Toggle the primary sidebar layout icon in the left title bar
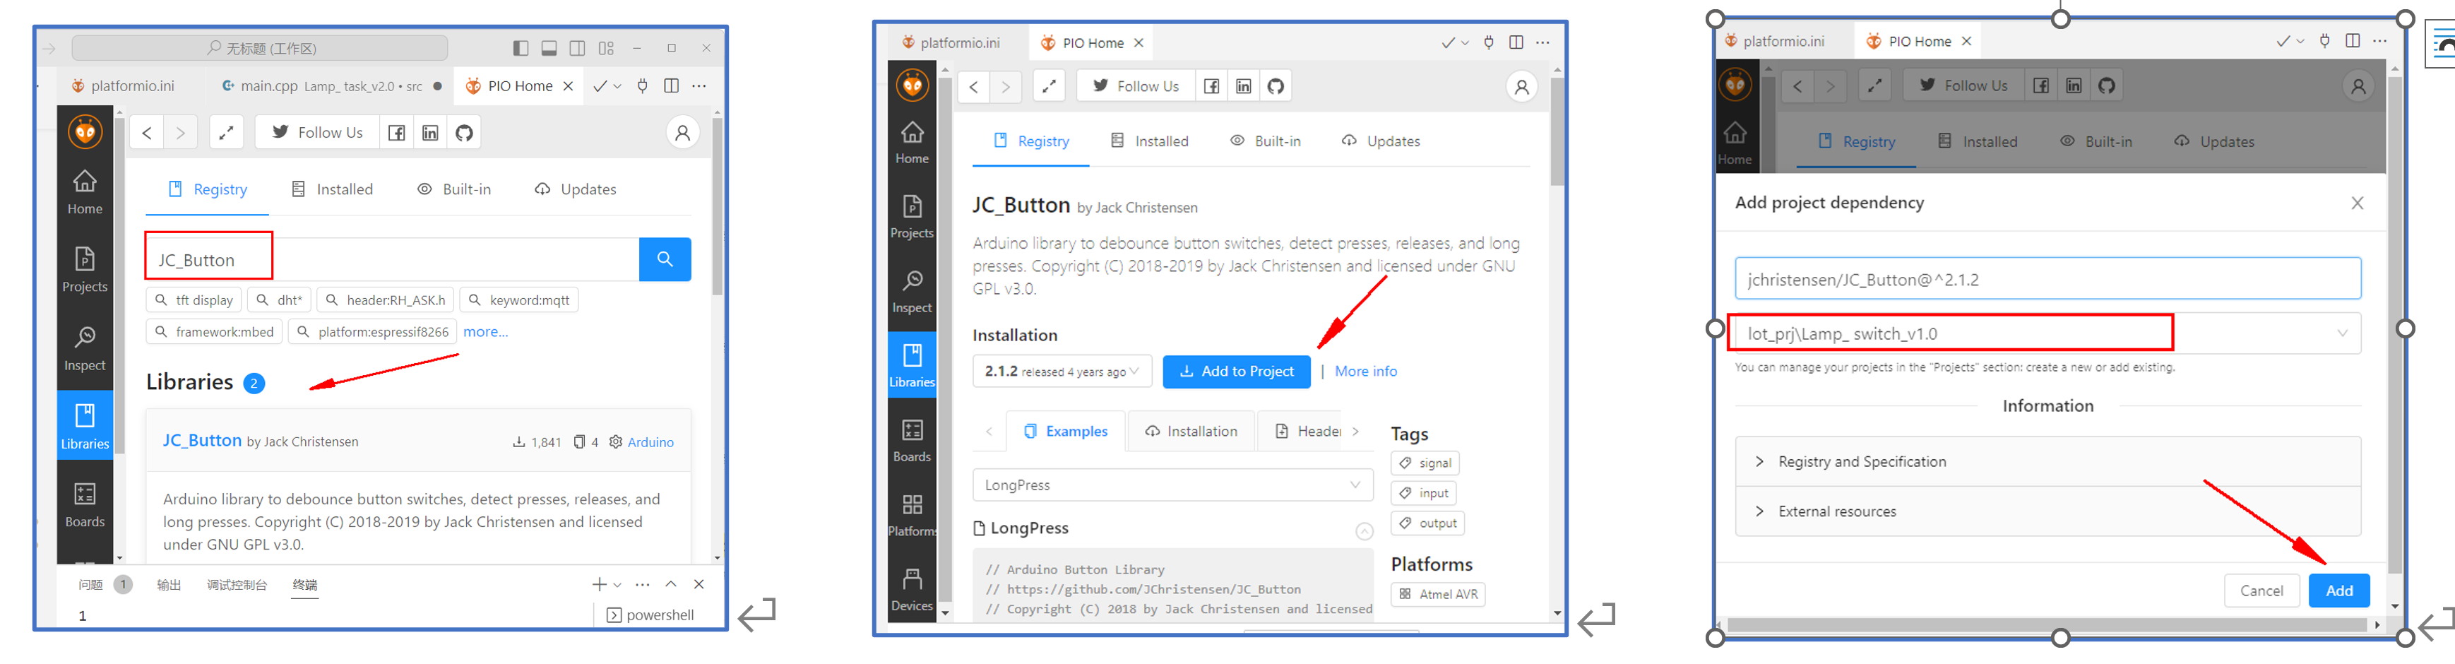This screenshot has height=664, width=2455. (x=521, y=47)
